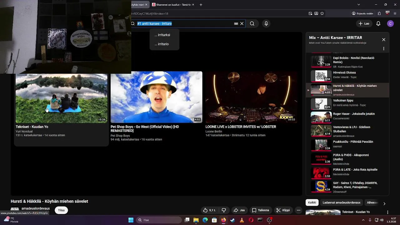400x225 pixels.
Task: Select the partially visible Aiheeseen chip
Action: (x=372, y=202)
